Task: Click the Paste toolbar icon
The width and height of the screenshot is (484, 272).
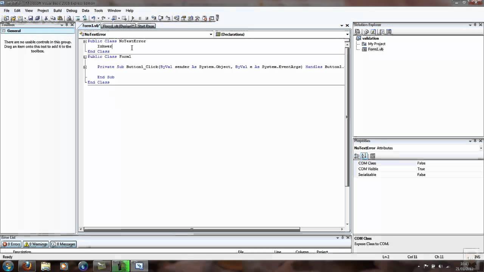Action: pos(60,18)
